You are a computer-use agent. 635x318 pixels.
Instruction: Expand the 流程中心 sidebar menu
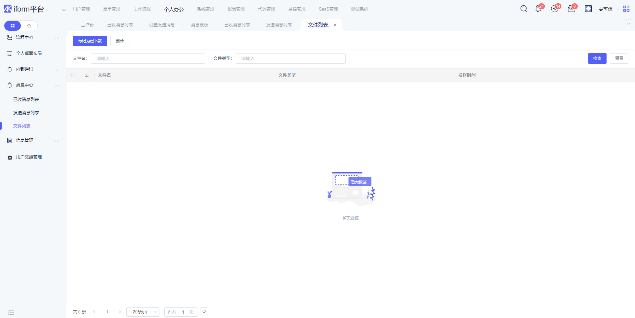click(x=32, y=38)
